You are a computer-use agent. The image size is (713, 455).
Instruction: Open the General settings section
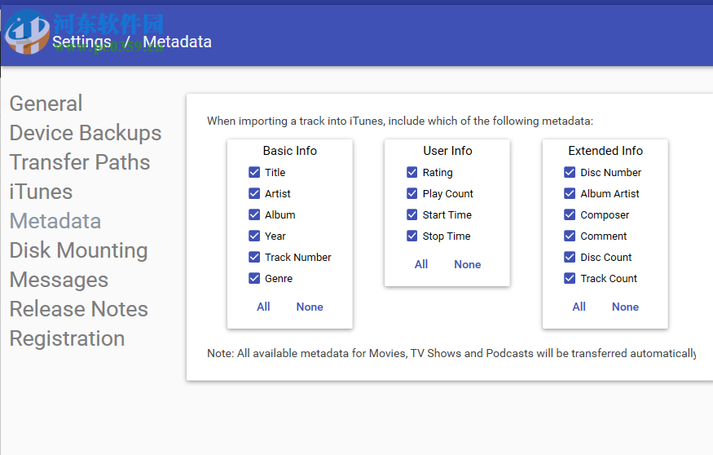coord(46,104)
